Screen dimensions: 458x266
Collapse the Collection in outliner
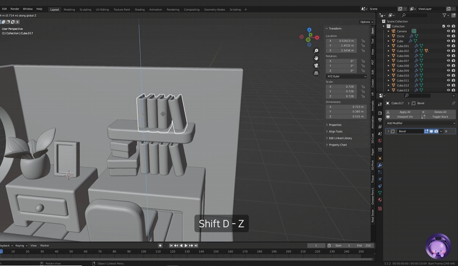click(x=384, y=26)
